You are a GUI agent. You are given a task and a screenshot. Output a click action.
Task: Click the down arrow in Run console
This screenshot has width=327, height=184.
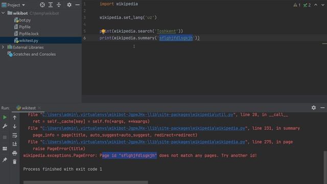(15, 126)
